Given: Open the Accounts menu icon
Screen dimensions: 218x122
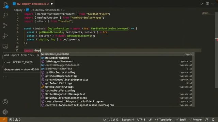Looking at the screenshot, I should [x=5, y=102].
